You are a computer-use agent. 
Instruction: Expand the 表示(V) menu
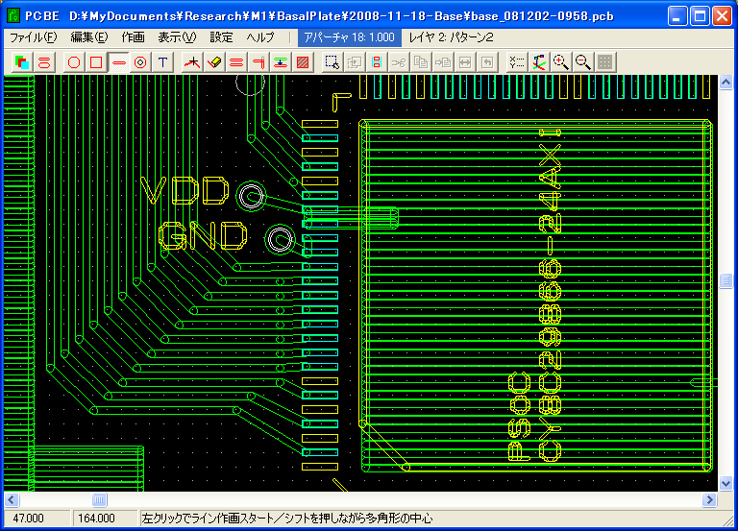point(177,37)
